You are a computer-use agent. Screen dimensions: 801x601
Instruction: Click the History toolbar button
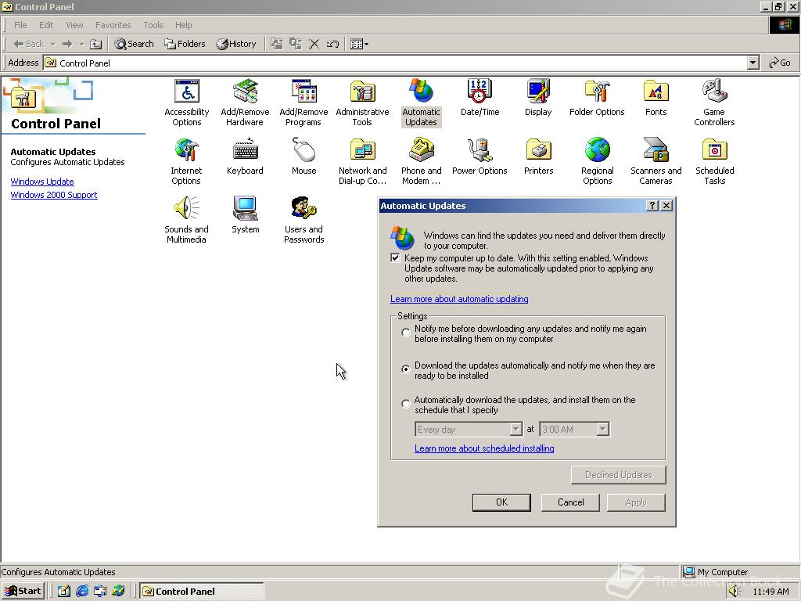(x=236, y=44)
